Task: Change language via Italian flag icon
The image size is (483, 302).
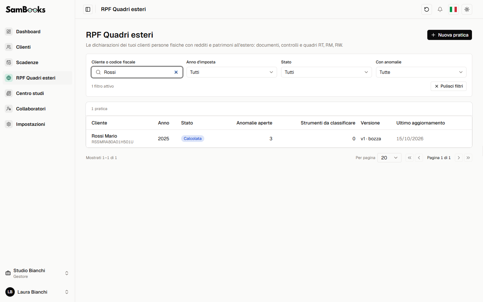Action: coord(453,9)
